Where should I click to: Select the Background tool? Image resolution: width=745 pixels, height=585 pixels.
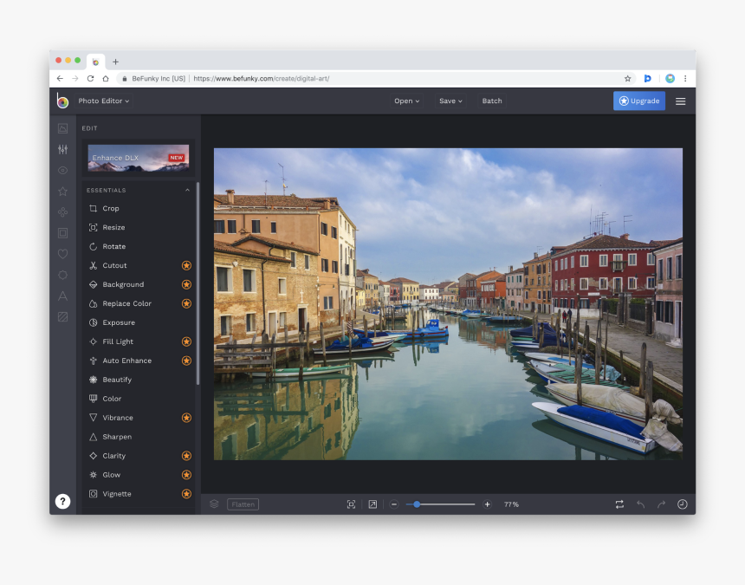pyautogui.click(x=139, y=284)
